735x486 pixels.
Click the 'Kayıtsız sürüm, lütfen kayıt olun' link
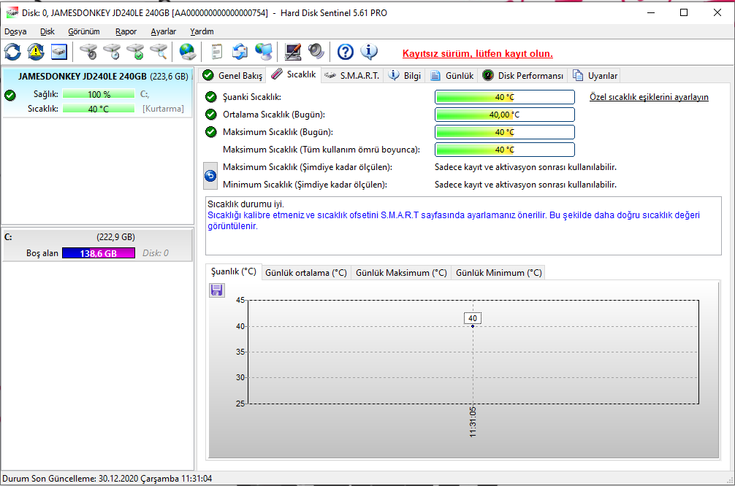click(x=478, y=53)
